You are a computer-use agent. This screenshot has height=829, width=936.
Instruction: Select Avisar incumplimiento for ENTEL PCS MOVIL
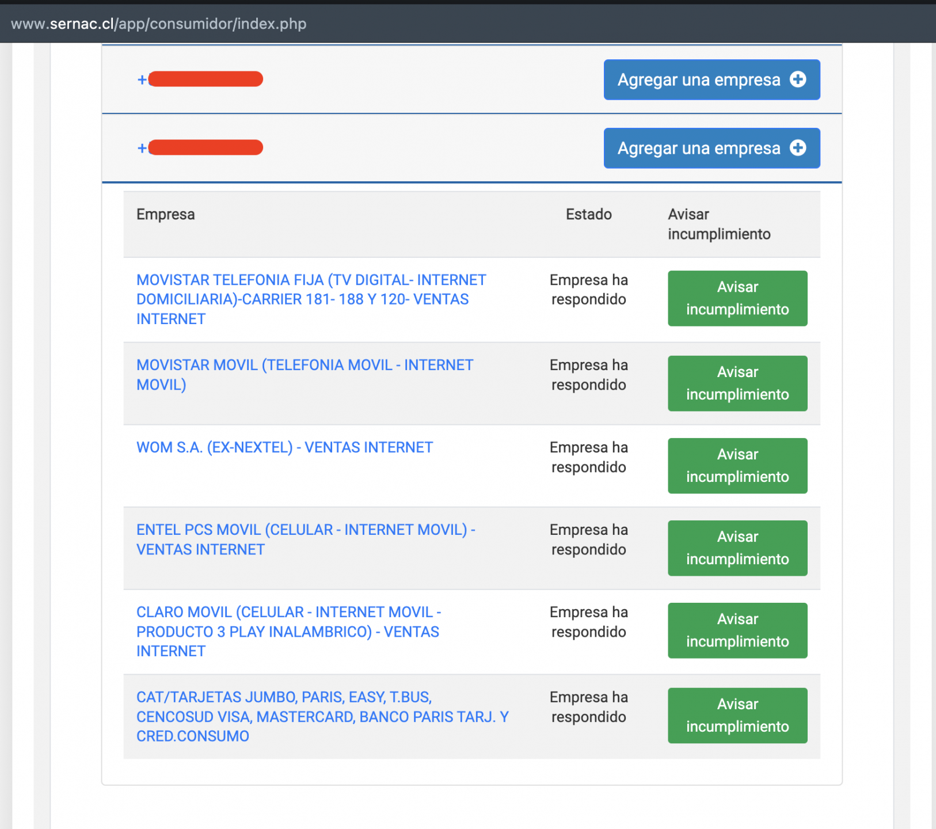tap(737, 548)
